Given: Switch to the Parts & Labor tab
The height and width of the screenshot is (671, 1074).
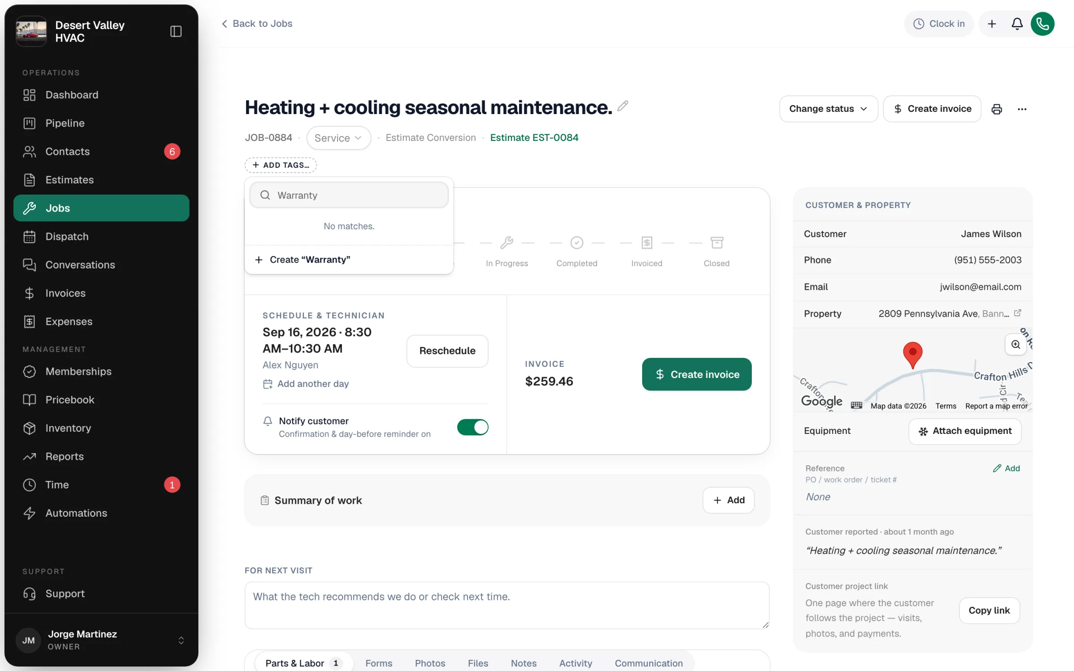Looking at the screenshot, I should 303,663.
